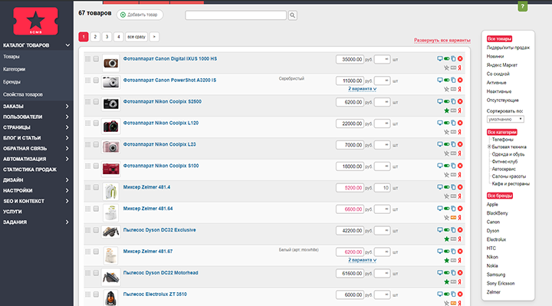The image size is (552, 306).
Task: Duplicate the Canon Digital IXUS 1000 HS product
Action: pyautogui.click(x=453, y=59)
